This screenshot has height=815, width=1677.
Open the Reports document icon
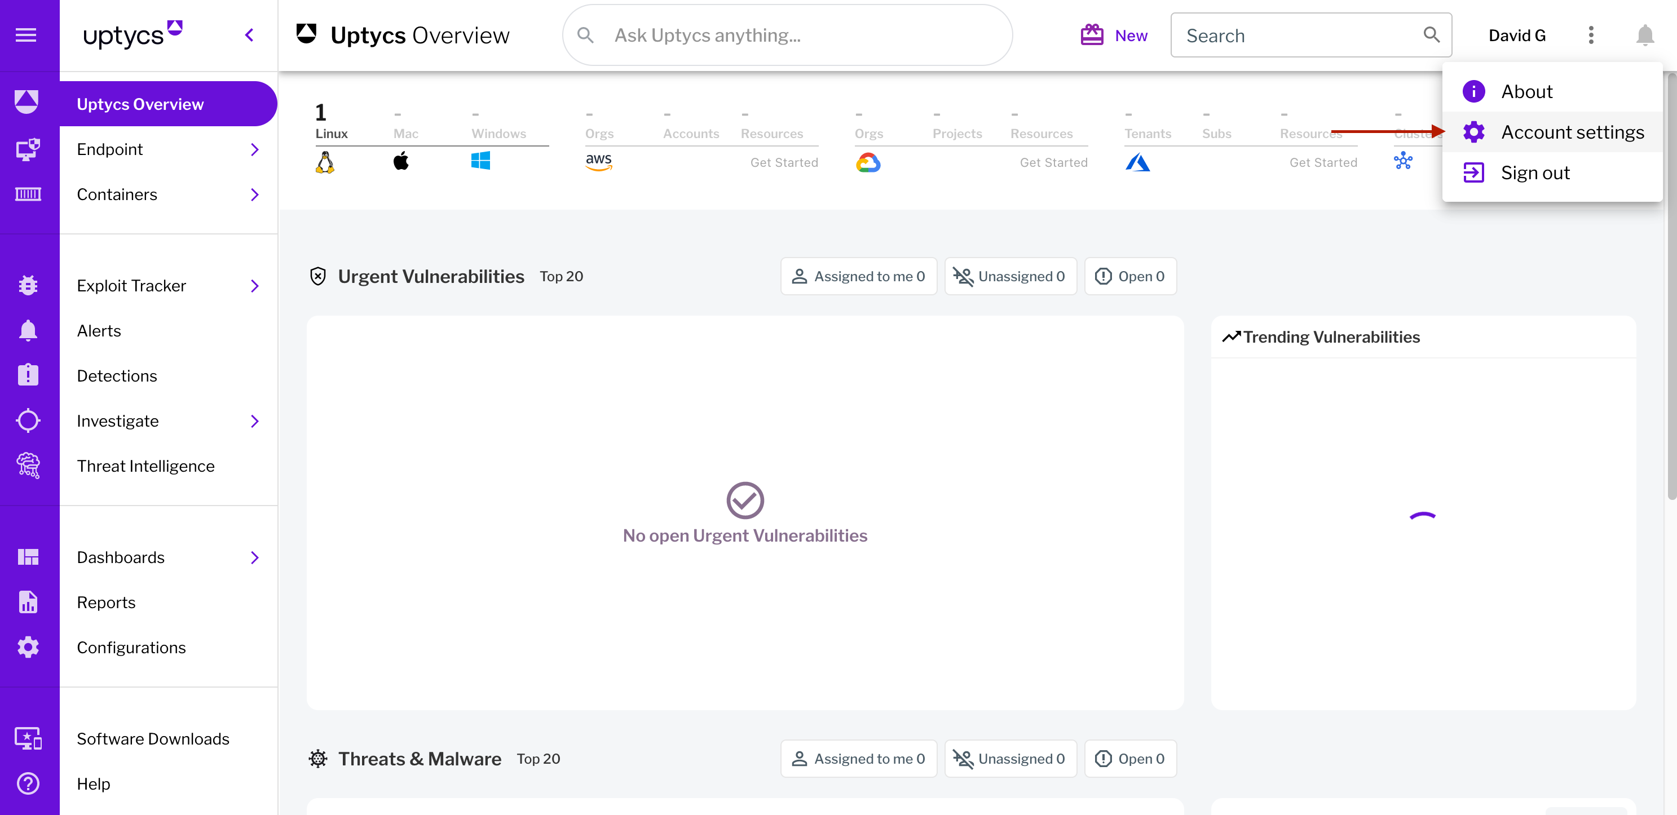point(28,603)
